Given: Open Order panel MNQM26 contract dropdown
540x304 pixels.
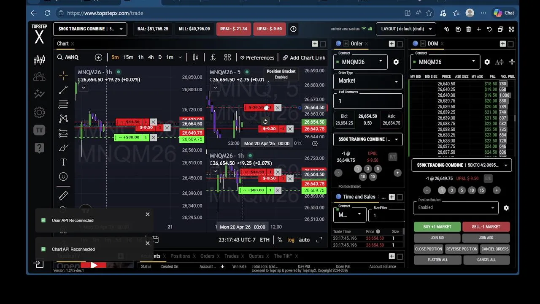Looking at the screenshot, I should (360, 62).
